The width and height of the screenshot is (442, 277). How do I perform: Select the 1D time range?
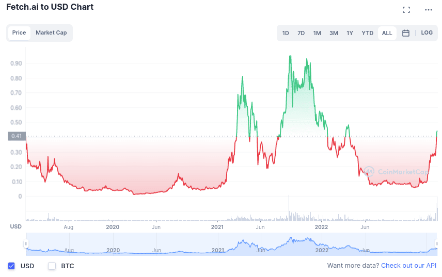coord(286,33)
